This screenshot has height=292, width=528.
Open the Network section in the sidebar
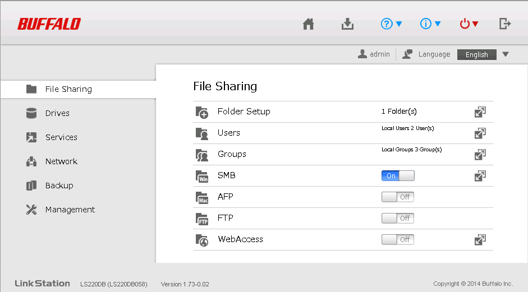coord(61,161)
